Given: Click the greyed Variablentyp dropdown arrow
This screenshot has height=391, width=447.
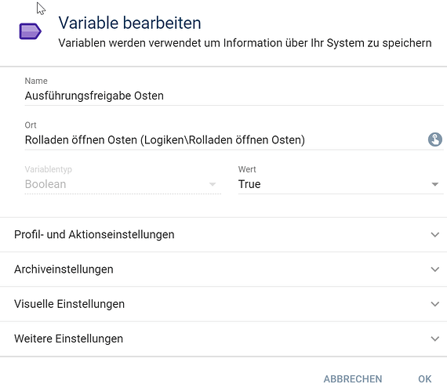Looking at the screenshot, I should point(213,184).
